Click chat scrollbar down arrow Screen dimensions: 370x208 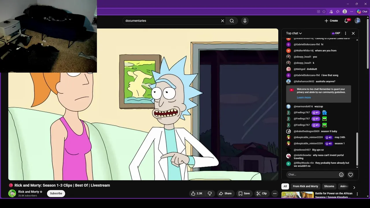coord(357,167)
